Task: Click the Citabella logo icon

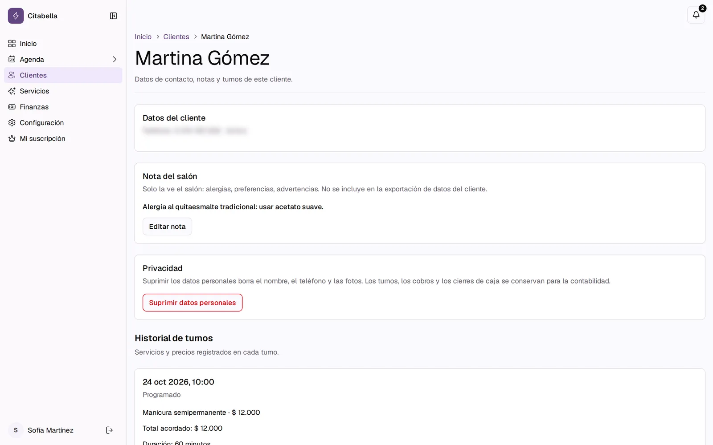Action: [x=16, y=16]
